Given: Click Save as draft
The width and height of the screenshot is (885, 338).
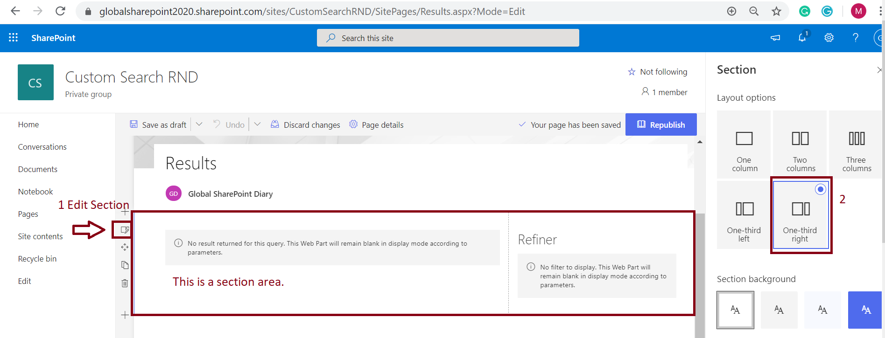Looking at the screenshot, I should [158, 124].
